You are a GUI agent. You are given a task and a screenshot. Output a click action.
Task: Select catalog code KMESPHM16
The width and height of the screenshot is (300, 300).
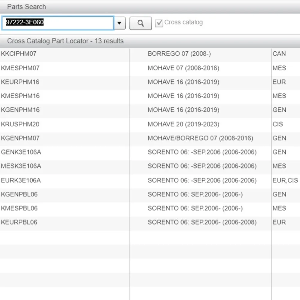pos(20,96)
